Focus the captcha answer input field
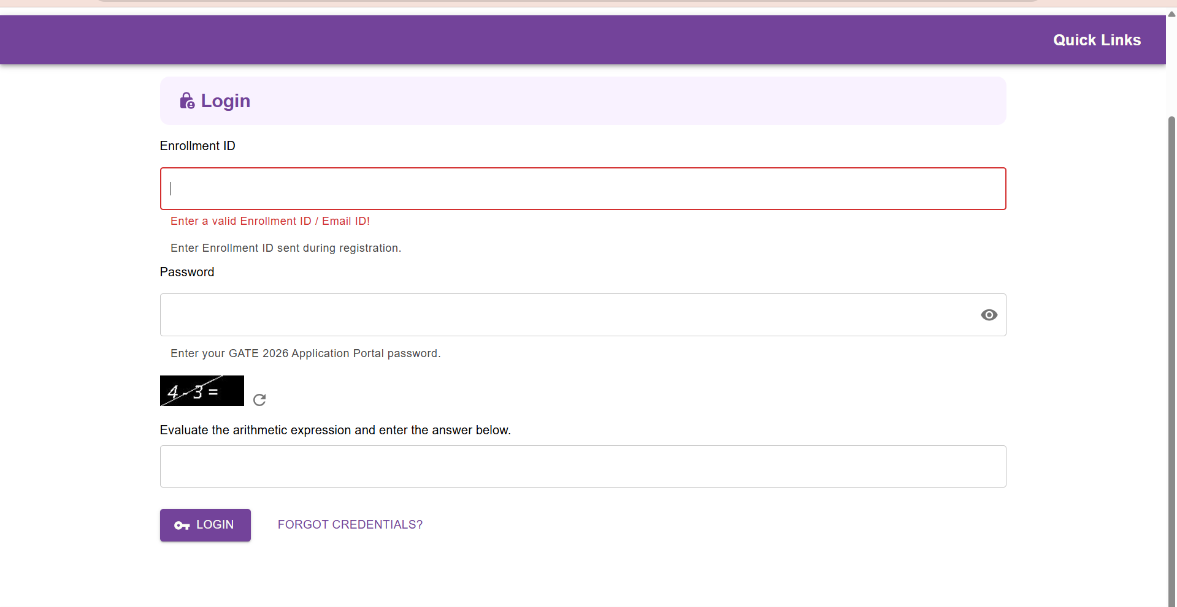The image size is (1177, 607). click(x=583, y=467)
